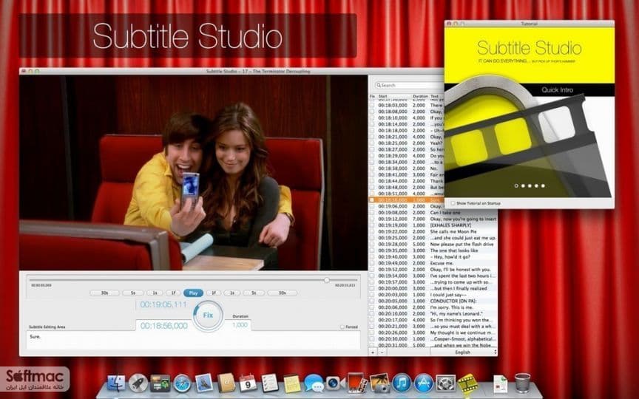The width and height of the screenshot is (639, 399).
Task: Select row 'She calls me Moon Pie'
Action: [x=433, y=231]
